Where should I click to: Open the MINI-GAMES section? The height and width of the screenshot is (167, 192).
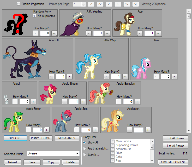67,138
